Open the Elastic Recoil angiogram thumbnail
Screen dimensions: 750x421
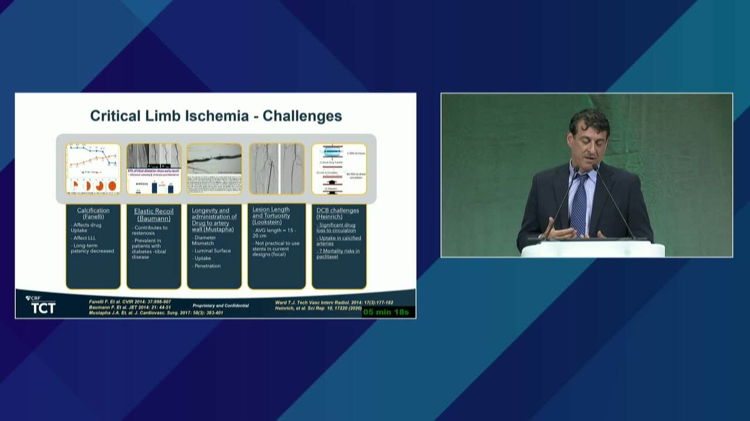click(154, 169)
